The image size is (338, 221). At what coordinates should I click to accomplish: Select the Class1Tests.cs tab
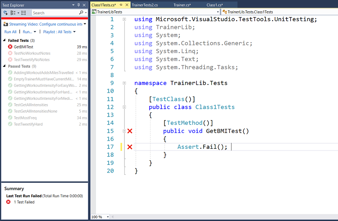104,5
